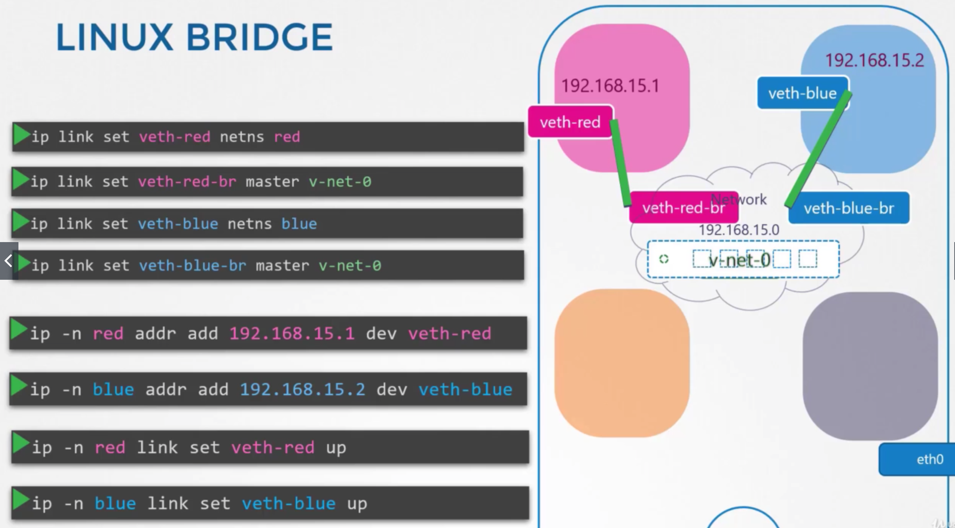The width and height of the screenshot is (955, 528).
Task: Click the veth-blue-br blue label
Action: tap(849, 208)
